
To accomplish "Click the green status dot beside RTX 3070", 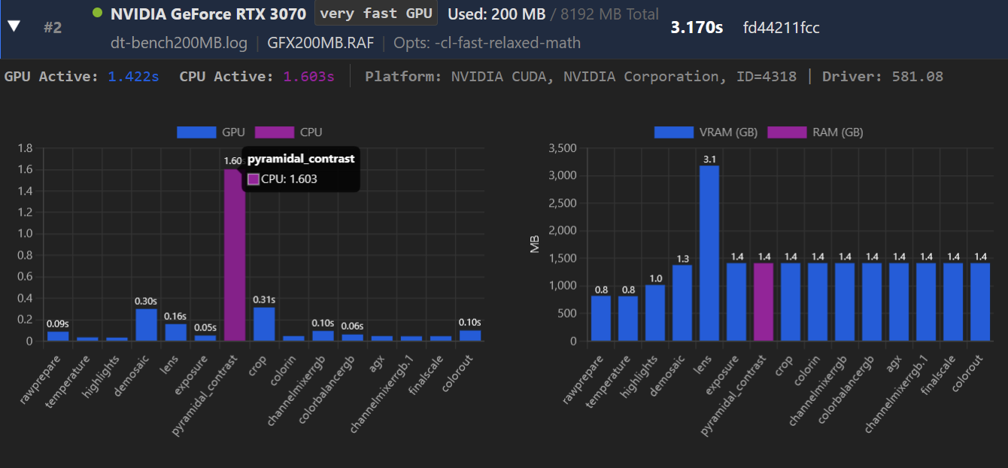I will [x=97, y=13].
